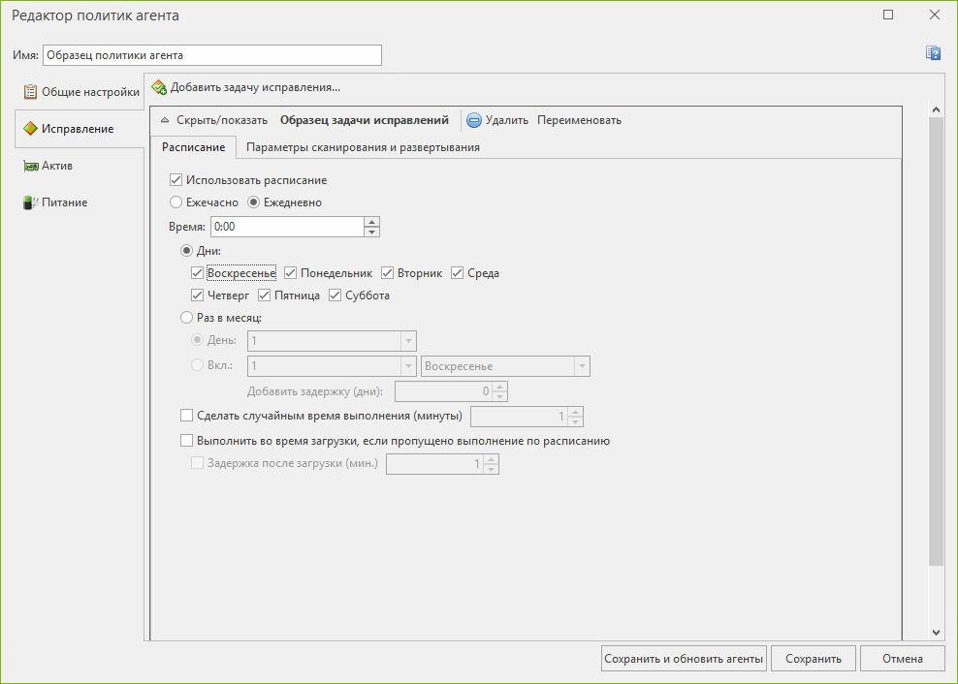
Task: Uncheck the Использовать расписание checkbox
Action: click(176, 180)
